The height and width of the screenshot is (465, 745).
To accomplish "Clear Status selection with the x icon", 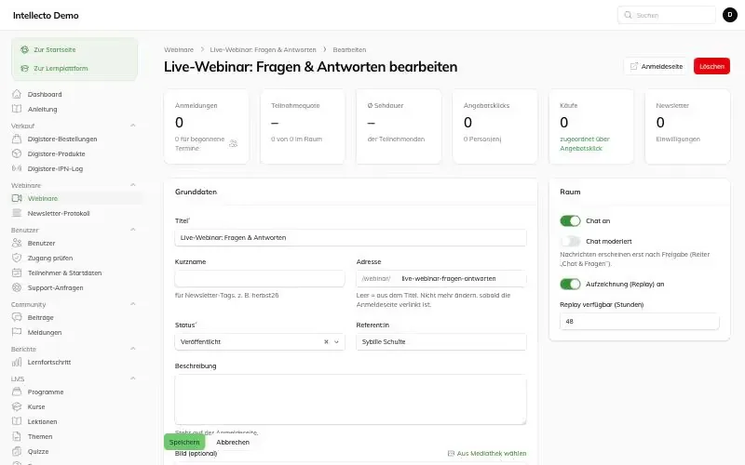I will click(326, 341).
